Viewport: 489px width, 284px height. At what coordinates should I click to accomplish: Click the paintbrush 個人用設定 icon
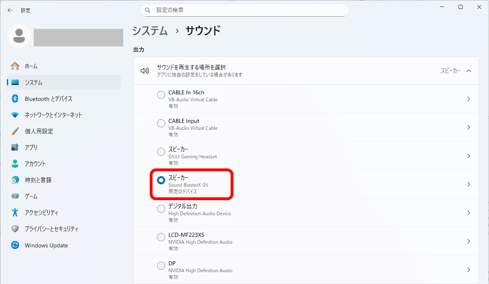pyautogui.click(x=15, y=131)
